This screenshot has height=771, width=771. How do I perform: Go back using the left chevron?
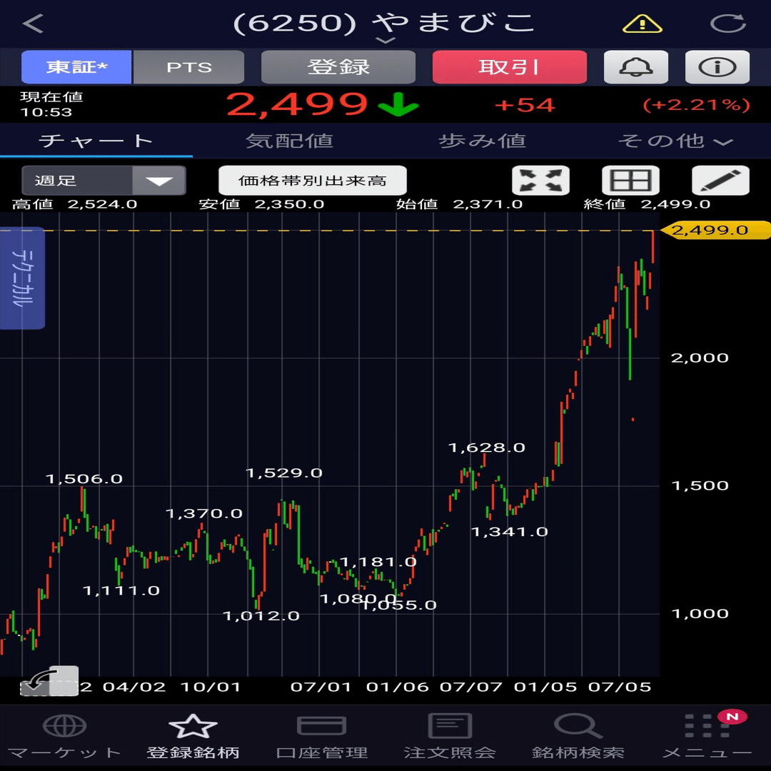tap(33, 23)
